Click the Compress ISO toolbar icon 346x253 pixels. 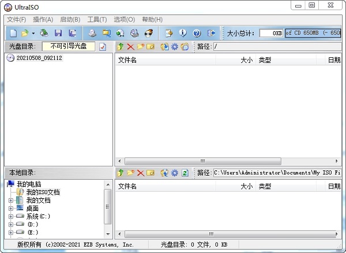(107, 34)
